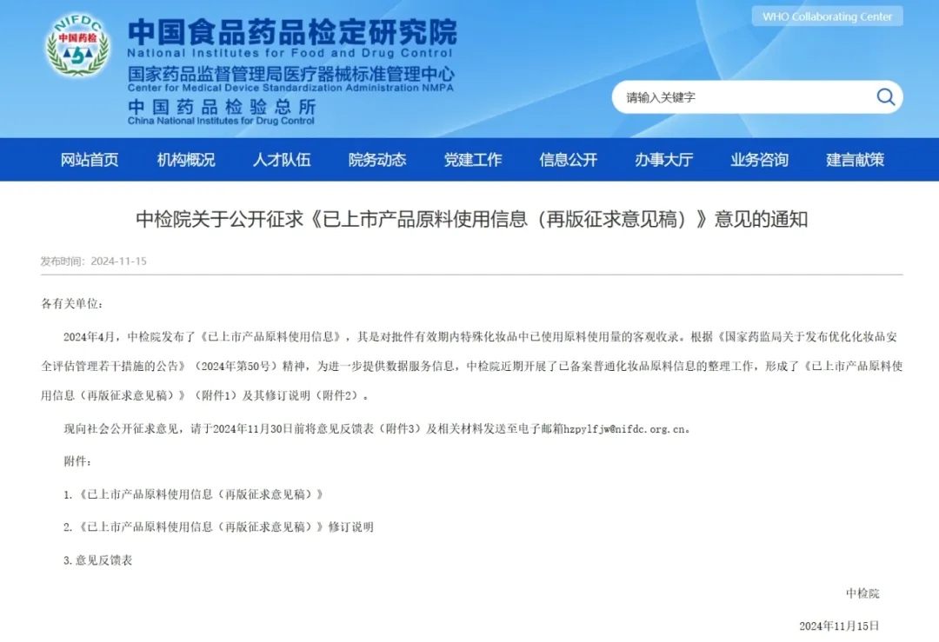Click the line starting 现向社会公开征求意见

[377, 429]
